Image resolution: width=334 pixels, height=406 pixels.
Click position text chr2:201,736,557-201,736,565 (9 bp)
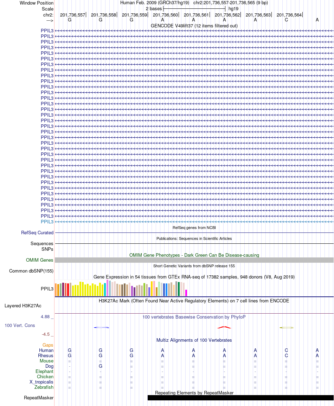click(x=231, y=2)
